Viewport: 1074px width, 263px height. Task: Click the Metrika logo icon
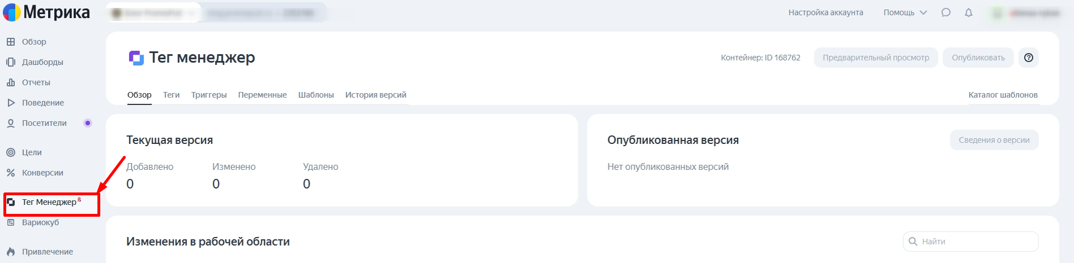pyautogui.click(x=12, y=12)
